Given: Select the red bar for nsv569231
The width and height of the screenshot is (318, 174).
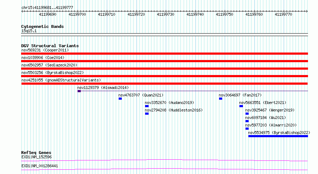Looking at the screenshot, I should point(164,54).
